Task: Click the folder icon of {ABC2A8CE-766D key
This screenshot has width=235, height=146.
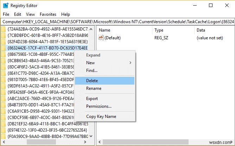Action: pos(3,99)
